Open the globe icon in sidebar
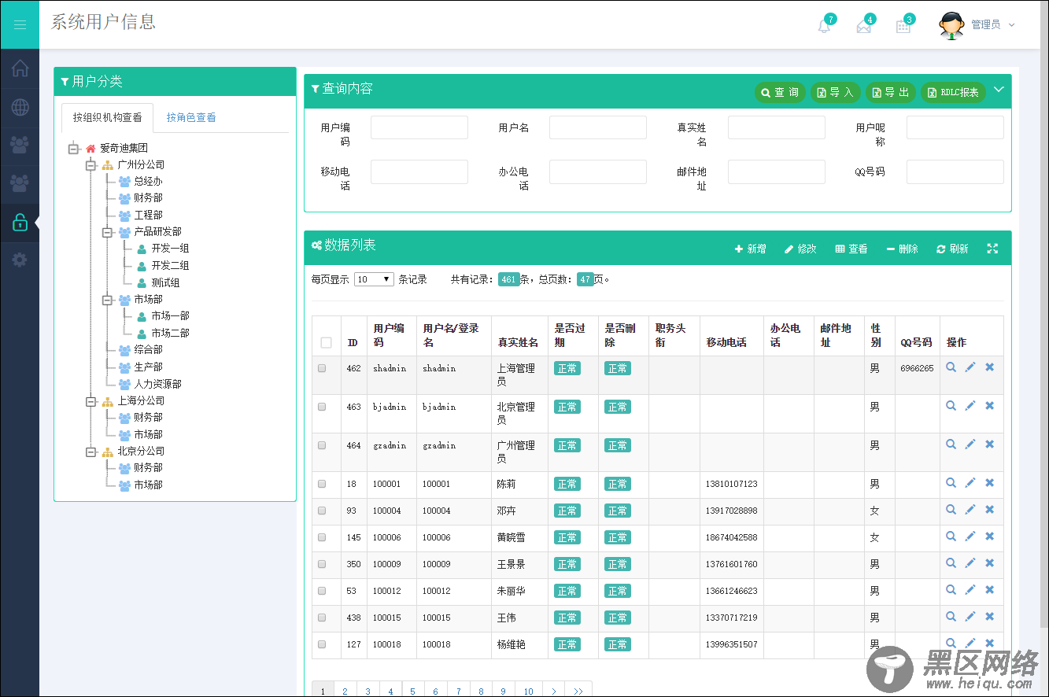Image resolution: width=1049 pixels, height=697 pixels. point(20,107)
